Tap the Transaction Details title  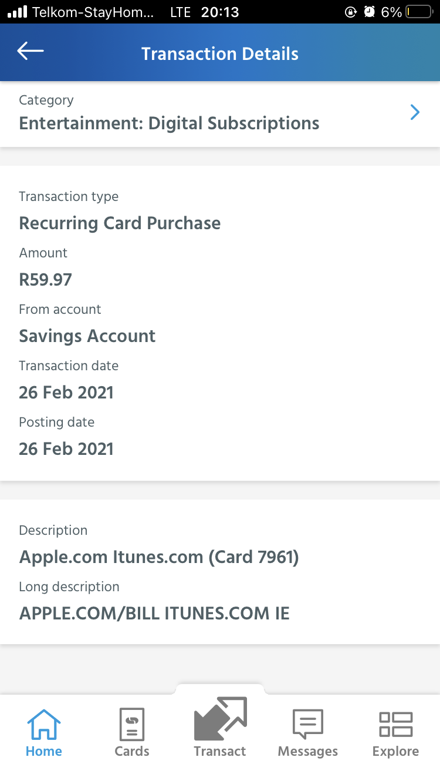pyautogui.click(x=220, y=54)
